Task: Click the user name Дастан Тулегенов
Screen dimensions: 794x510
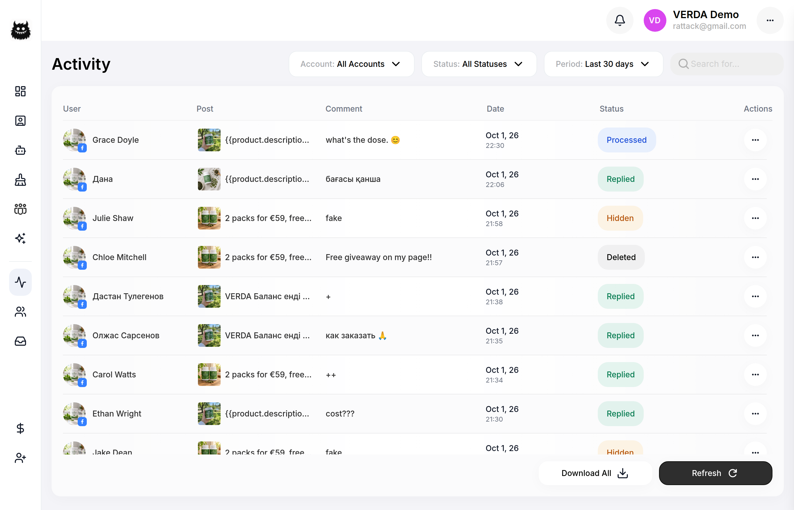Action: [128, 296]
